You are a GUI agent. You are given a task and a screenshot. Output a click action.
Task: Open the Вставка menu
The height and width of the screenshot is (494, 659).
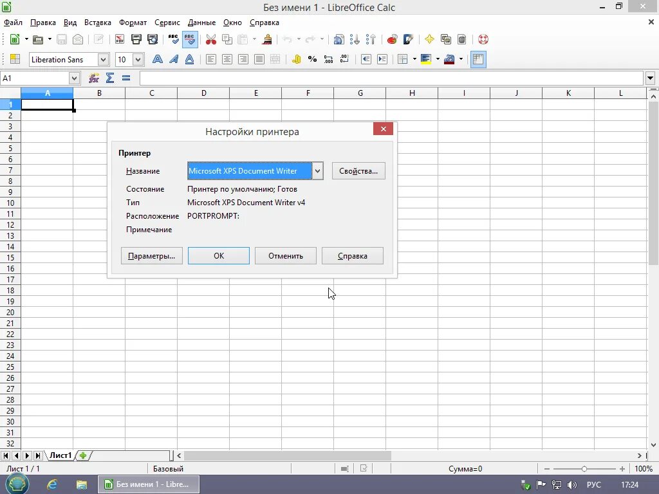click(98, 23)
